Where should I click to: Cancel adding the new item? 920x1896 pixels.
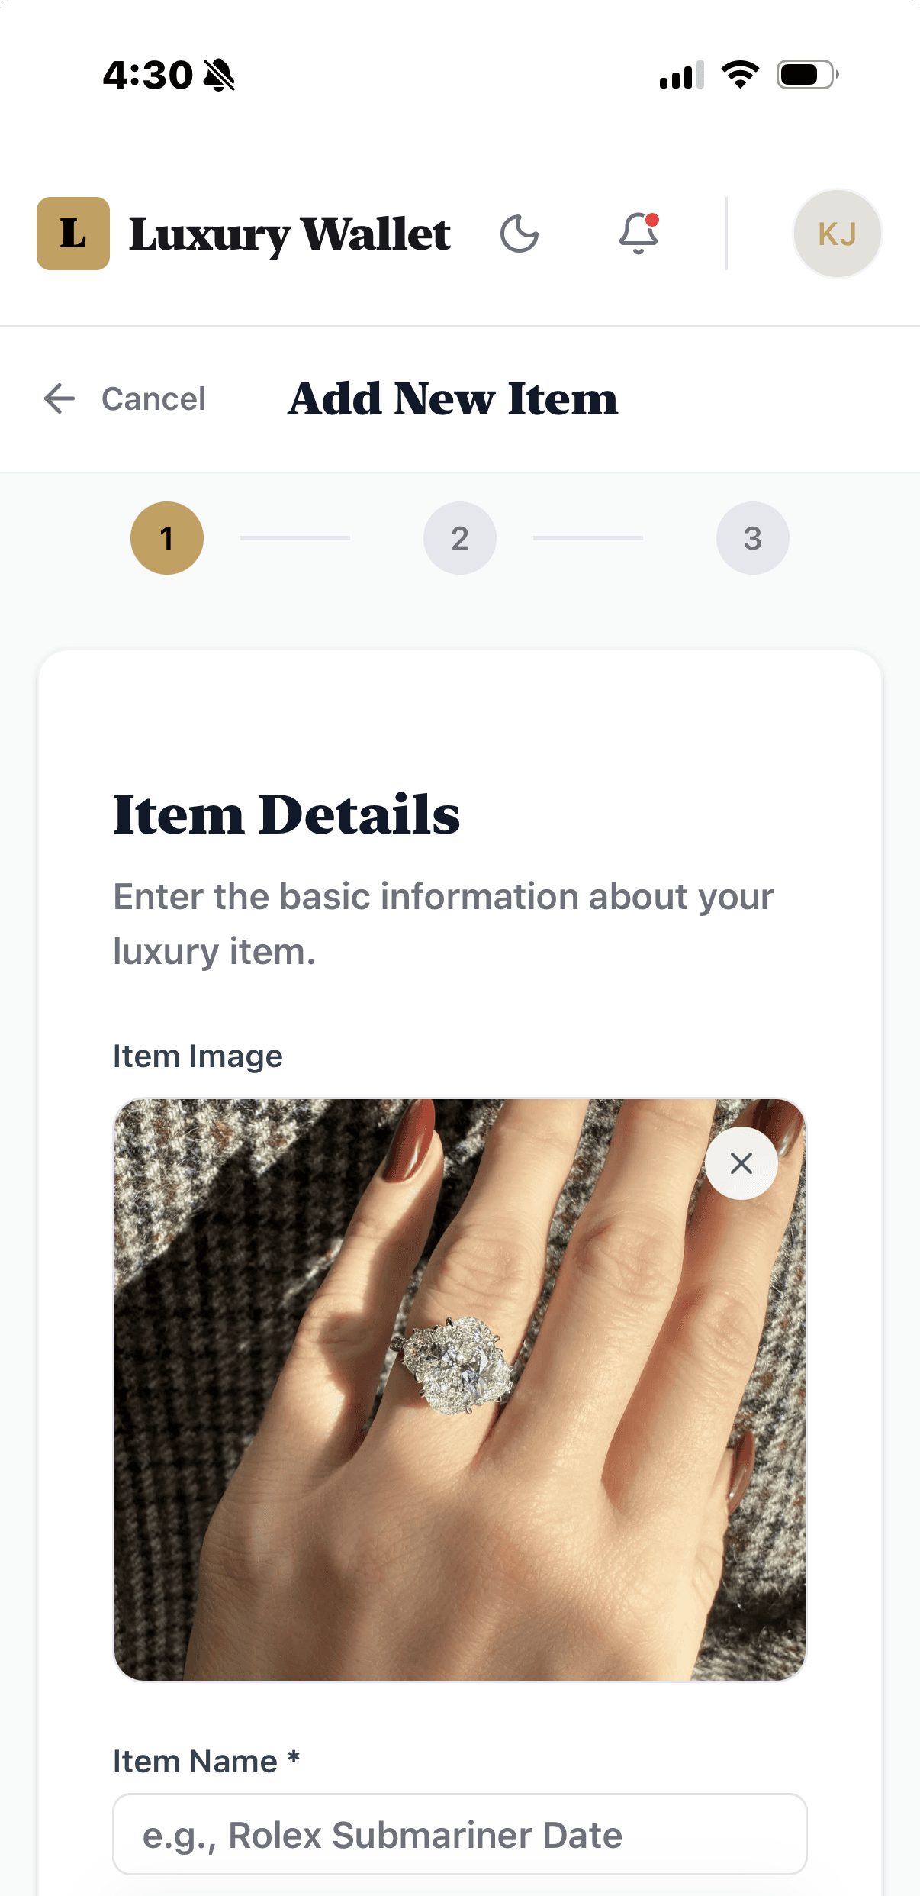point(153,398)
